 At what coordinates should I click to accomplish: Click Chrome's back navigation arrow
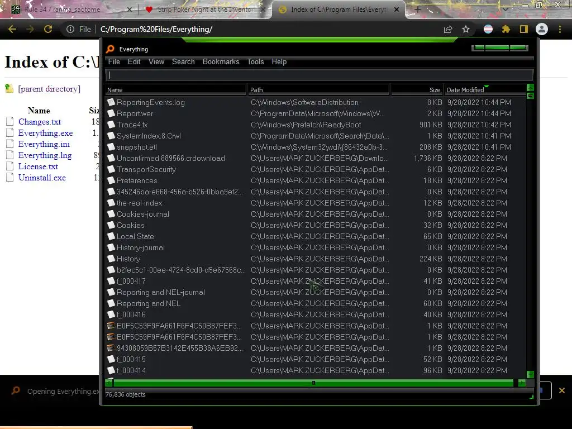12,29
